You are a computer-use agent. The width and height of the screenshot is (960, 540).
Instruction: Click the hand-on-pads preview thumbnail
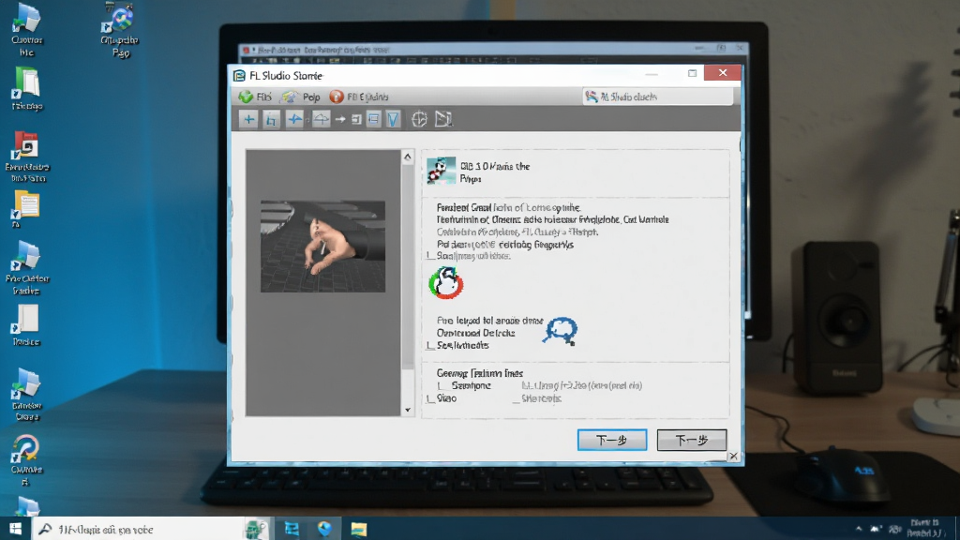(322, 247)
